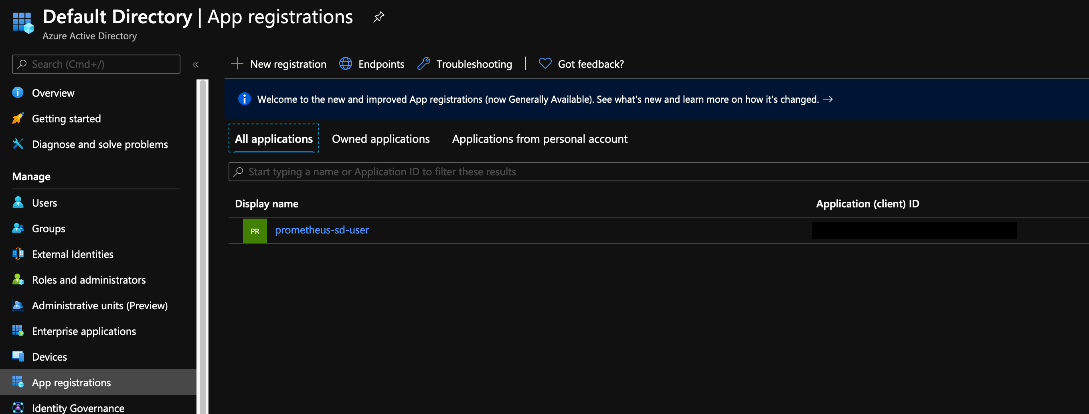The image size is (1089, 414).
Task: Open Applications from personal account tab
Action: (539, 139)
